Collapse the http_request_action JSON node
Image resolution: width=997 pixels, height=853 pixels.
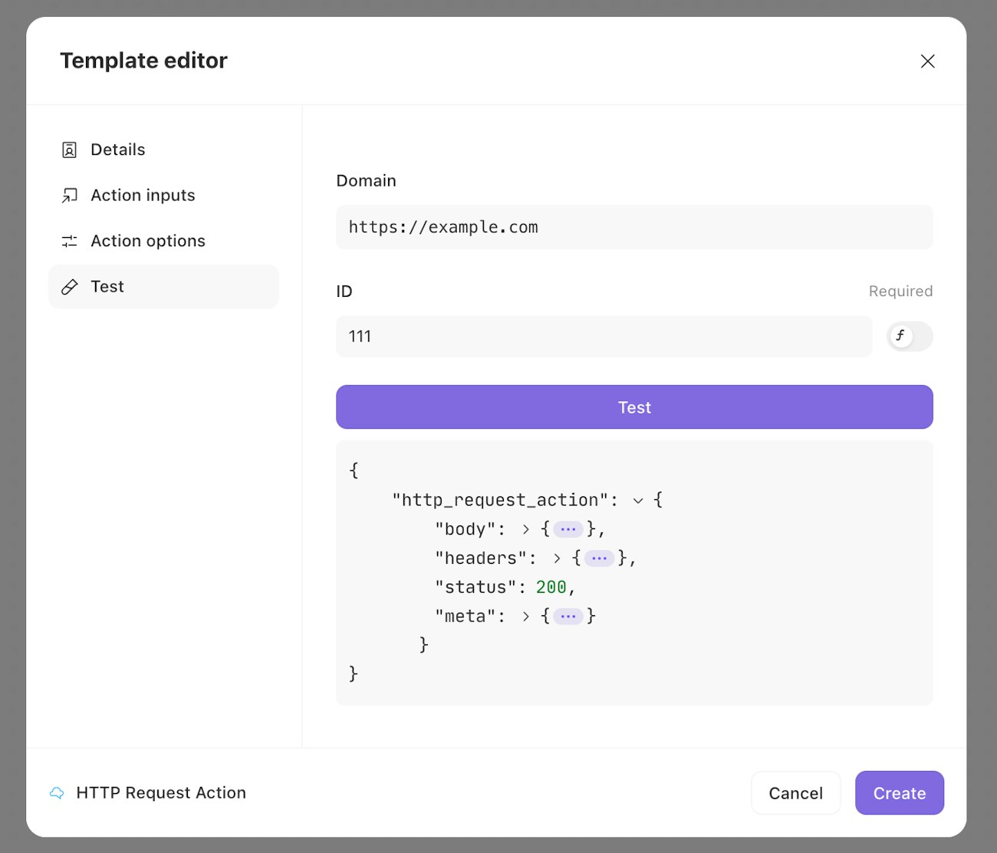coord(638,501)
